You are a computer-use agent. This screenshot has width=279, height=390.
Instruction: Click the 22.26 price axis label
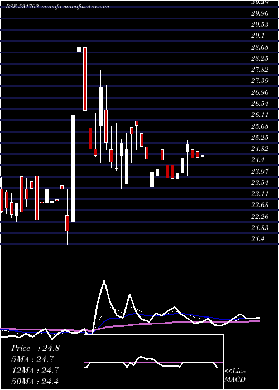tap(260, 217)
